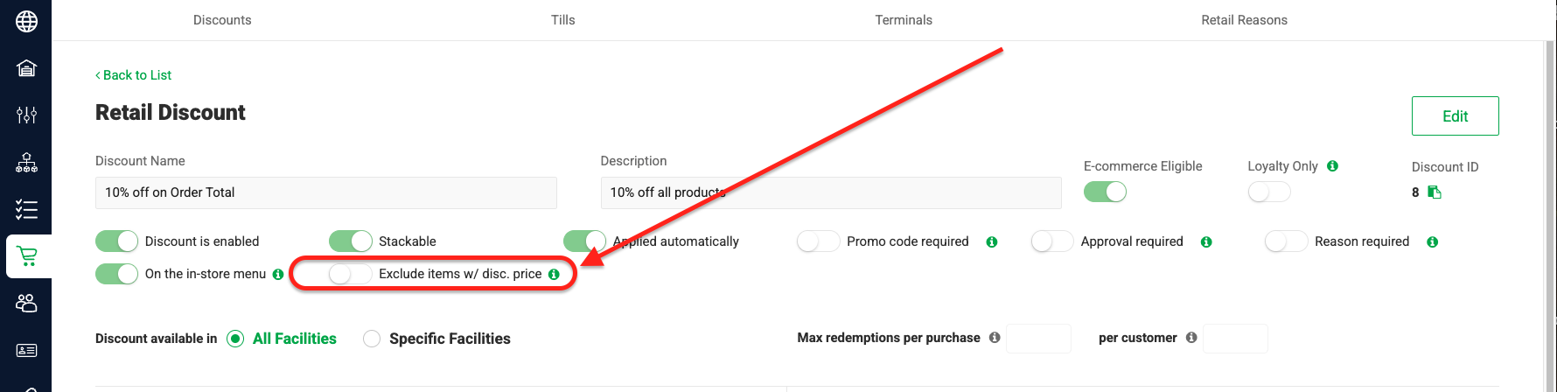
Task: Open the sliders settings sidebar icon
Action: pos(26,115)
